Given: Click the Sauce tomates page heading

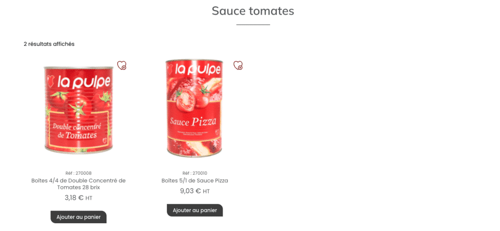Looking at the screenshot, I should (x=253, y=11).
